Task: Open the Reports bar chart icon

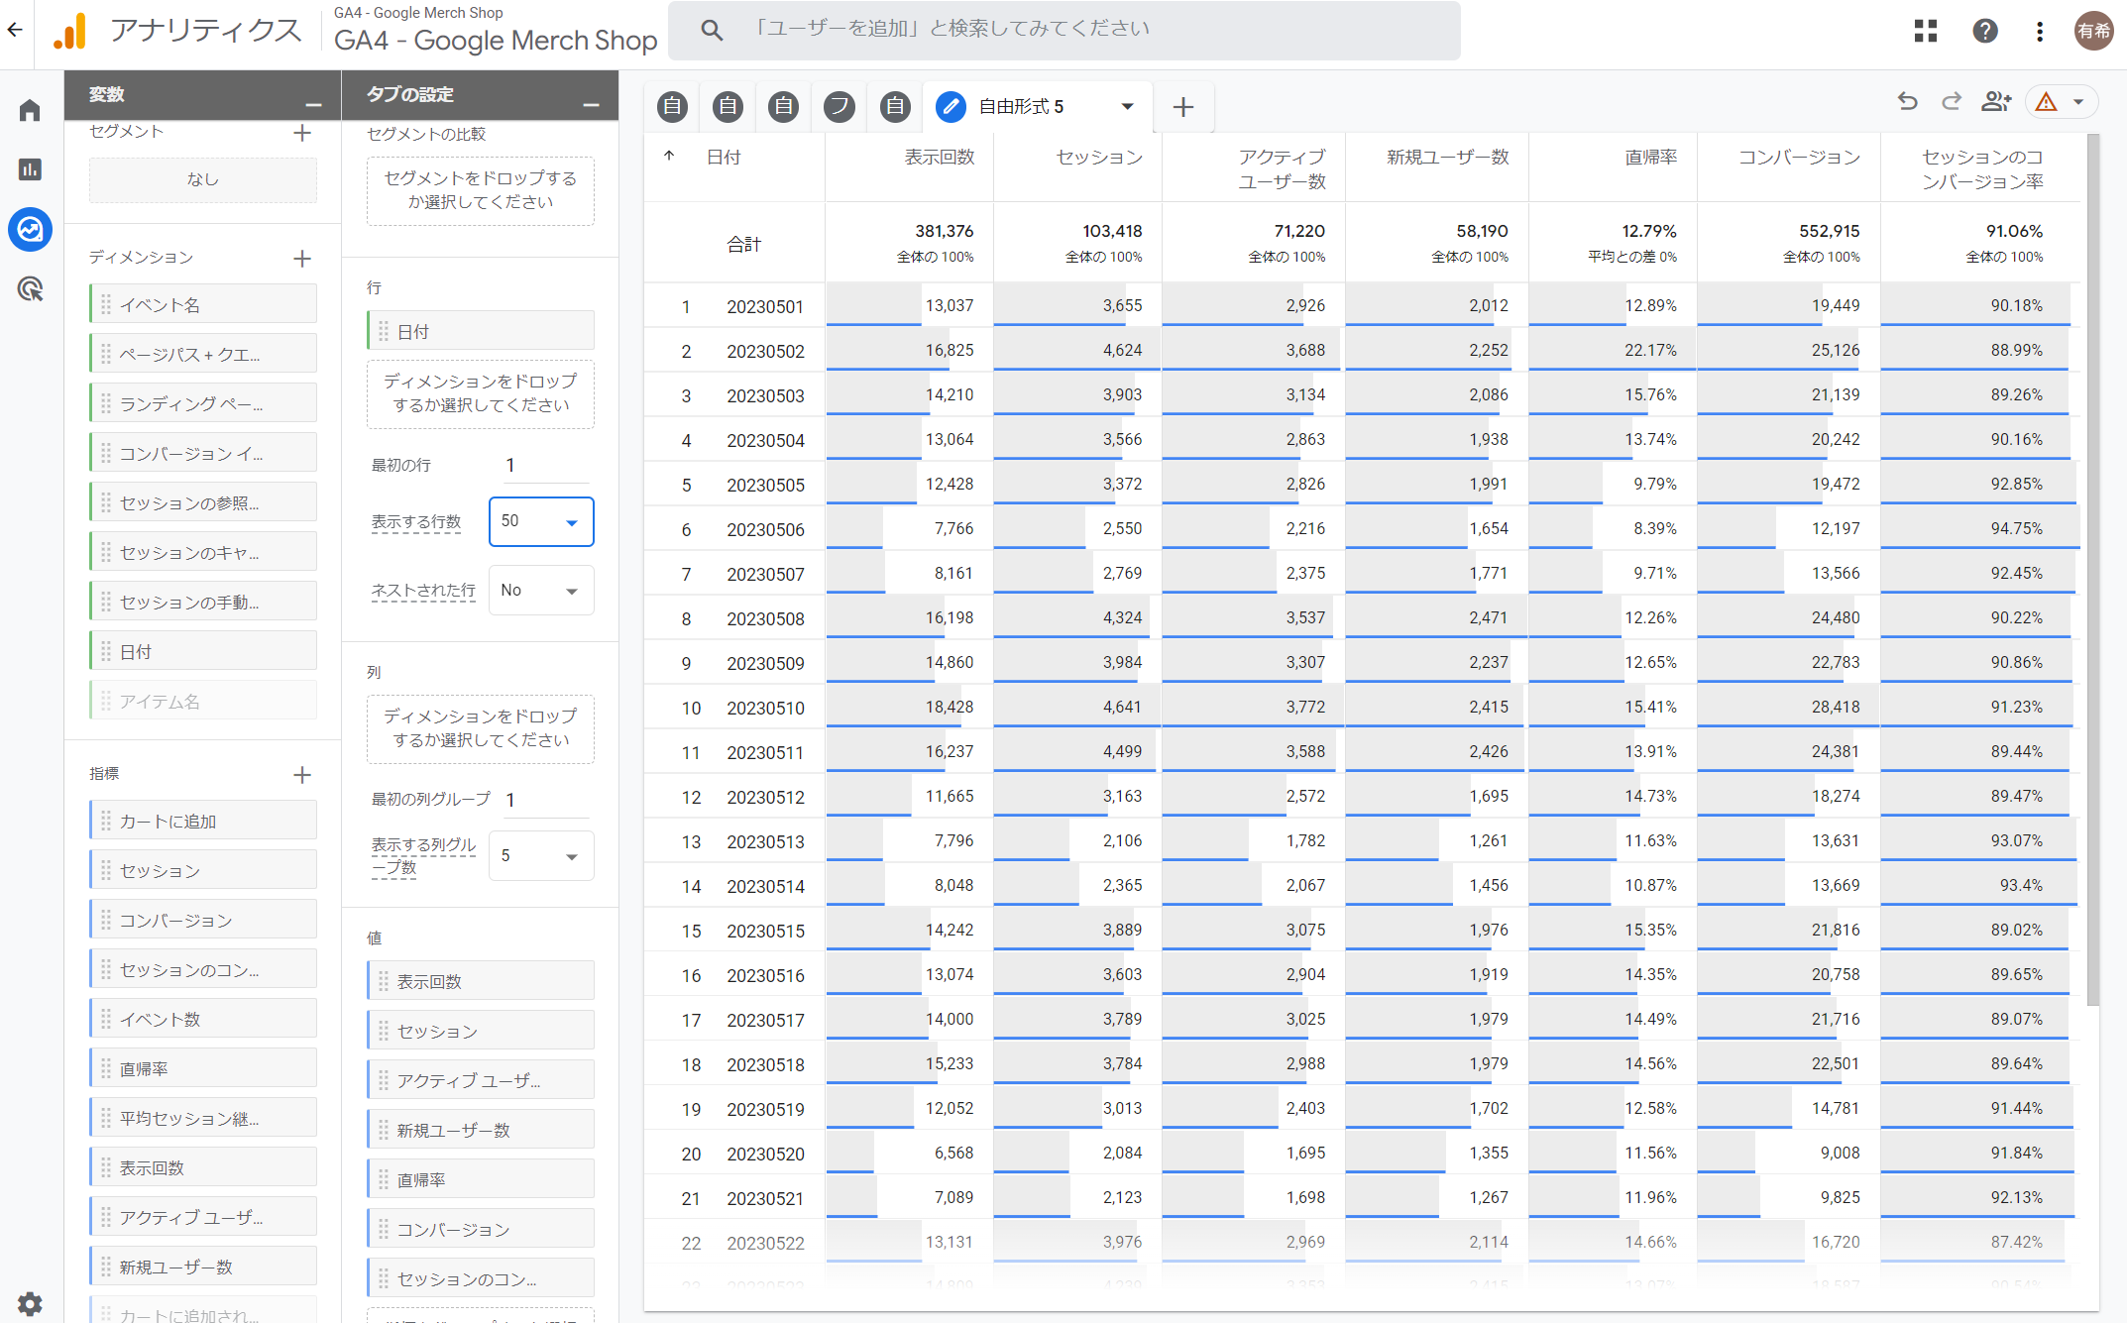Action: pyautogui.click(x=30, y=169)
